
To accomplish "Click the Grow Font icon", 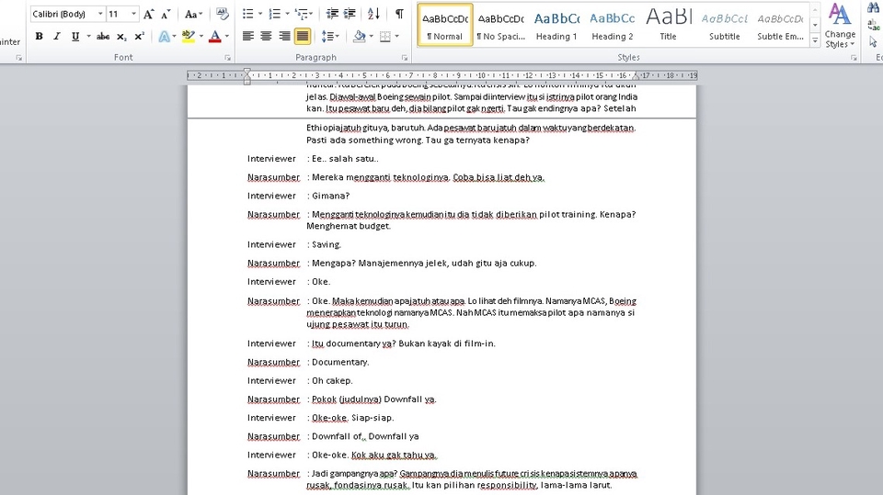I will 149,14.
